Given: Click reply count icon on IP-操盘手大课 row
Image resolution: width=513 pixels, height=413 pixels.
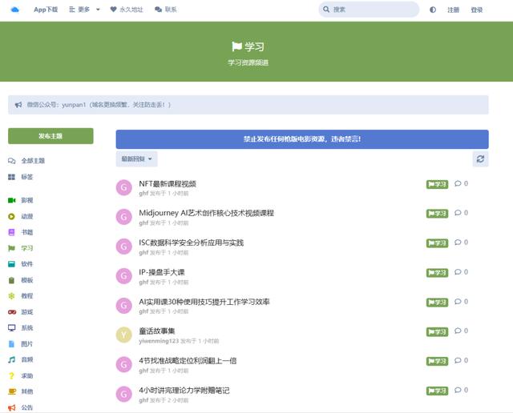Looking at the screenshot, I should 458,272.
